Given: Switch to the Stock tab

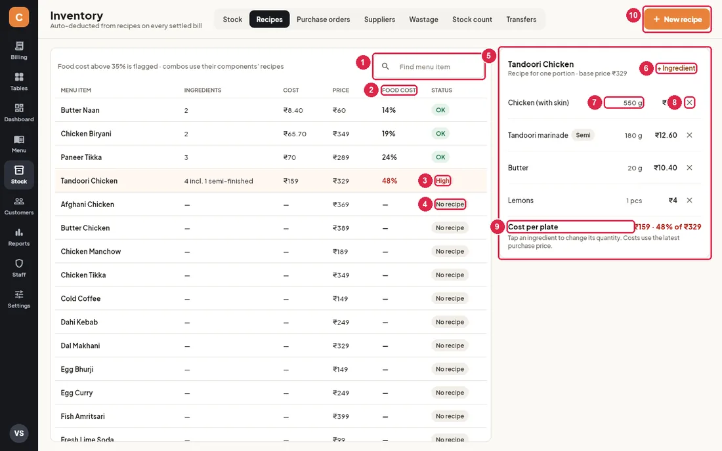Looking at the screenshot, I should (232, 19).
